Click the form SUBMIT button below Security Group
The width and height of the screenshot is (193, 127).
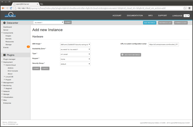(x=36, y=68)
